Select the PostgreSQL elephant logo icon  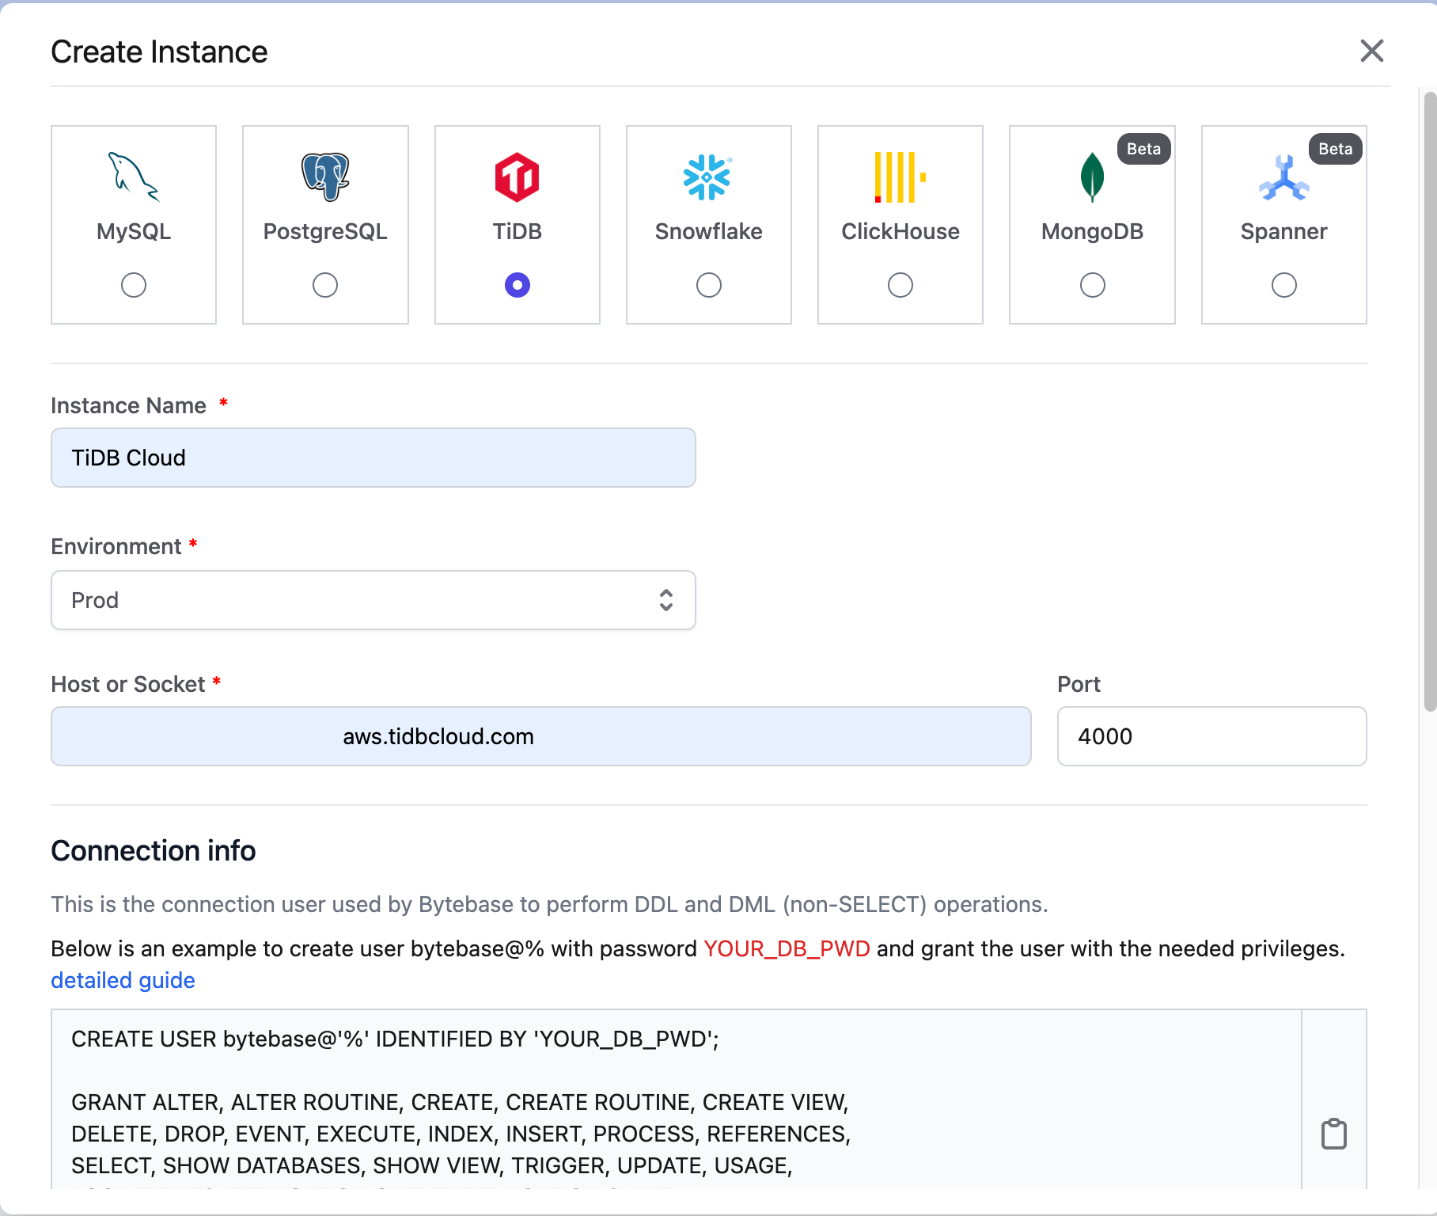click(324, 177)
